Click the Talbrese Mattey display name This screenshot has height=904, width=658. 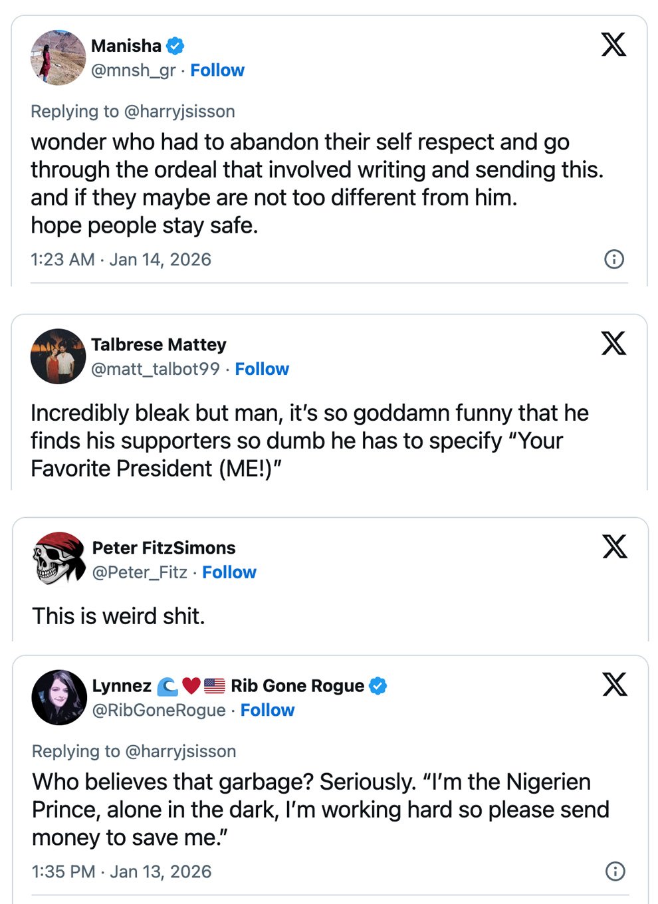159,345
